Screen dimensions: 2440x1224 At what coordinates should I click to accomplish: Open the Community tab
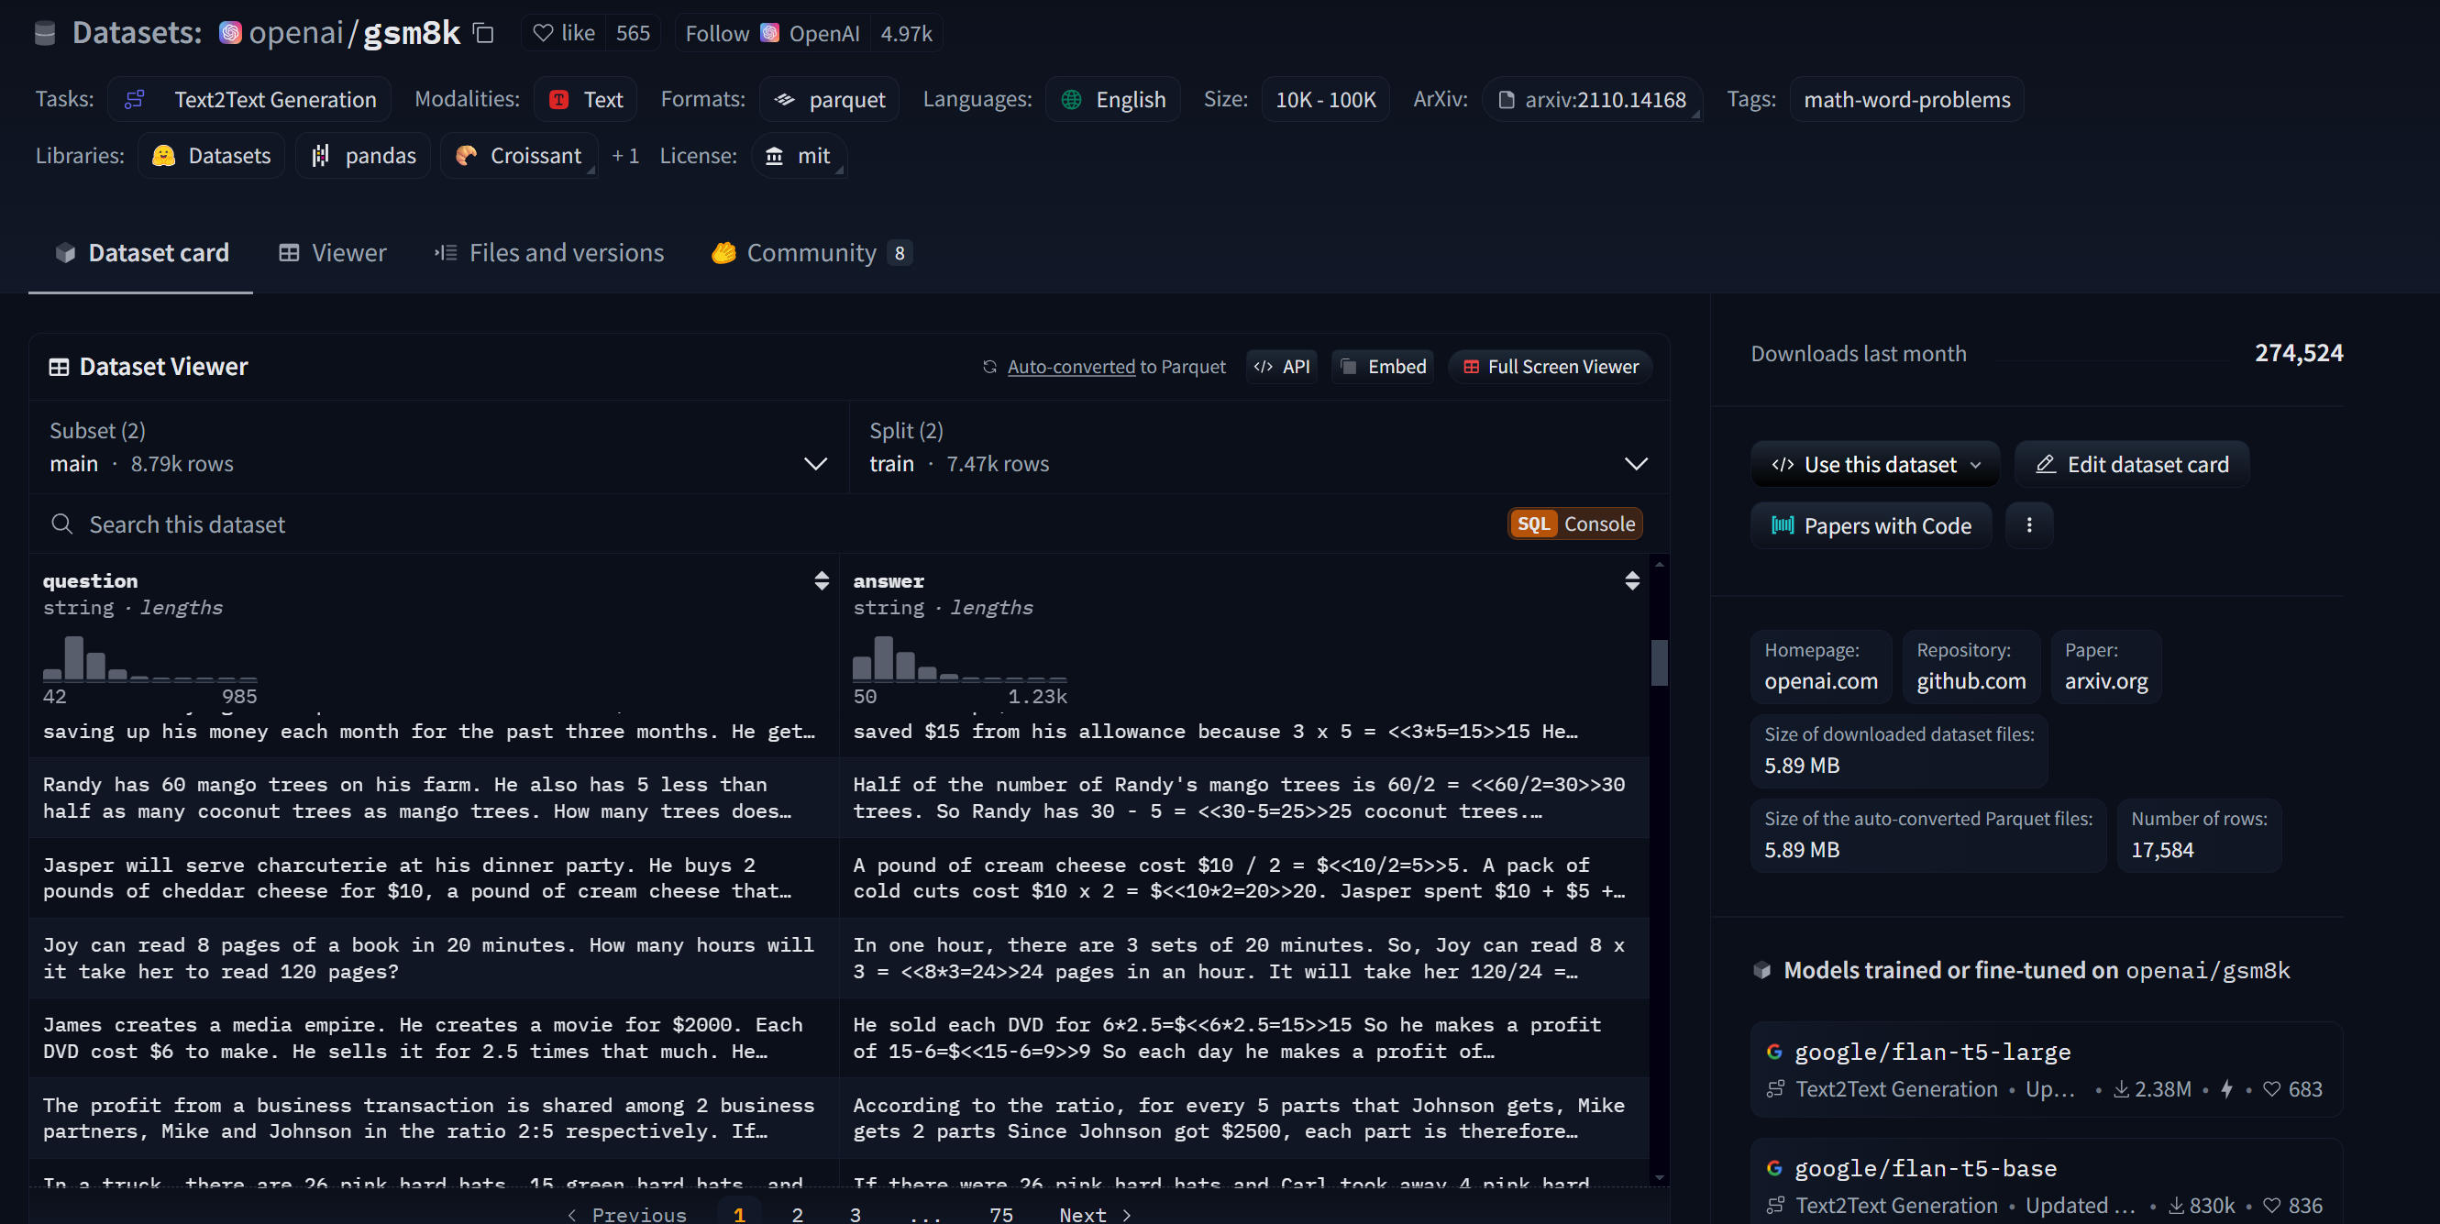[811, 253]
